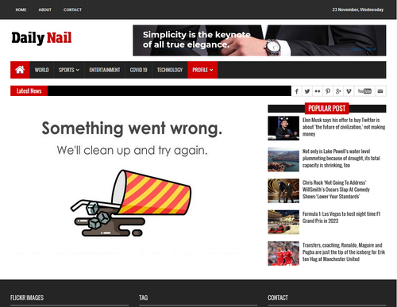Open the Google Plus social icon

pyautogui.click(x=338, y=91)
